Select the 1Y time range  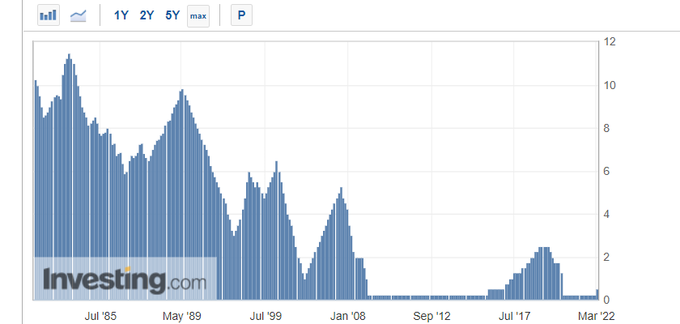[121, 15]
